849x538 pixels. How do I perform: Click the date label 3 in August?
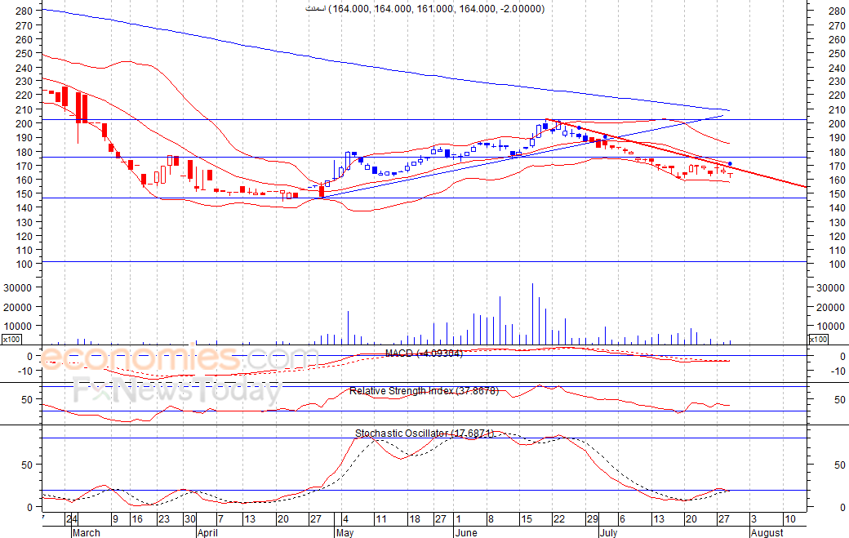(753, 519)
